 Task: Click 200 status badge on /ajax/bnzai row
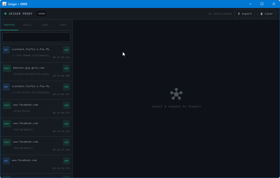click(x=66, y=105)
